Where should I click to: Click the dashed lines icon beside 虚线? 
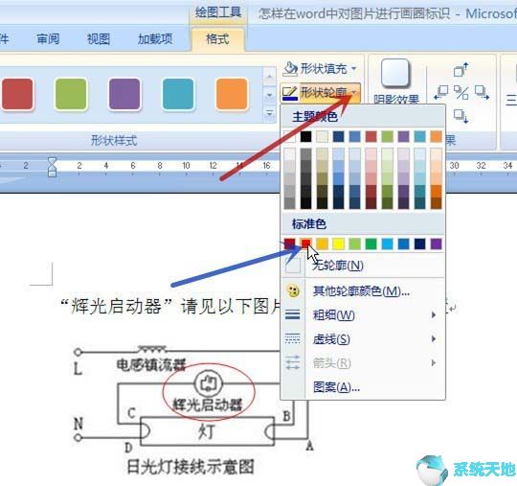[x=293, y=338]
